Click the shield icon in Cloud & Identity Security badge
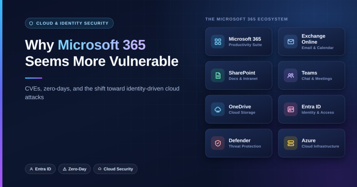Image resolution: width=357 pixels, height=187 pixels. tap(31, 23)
